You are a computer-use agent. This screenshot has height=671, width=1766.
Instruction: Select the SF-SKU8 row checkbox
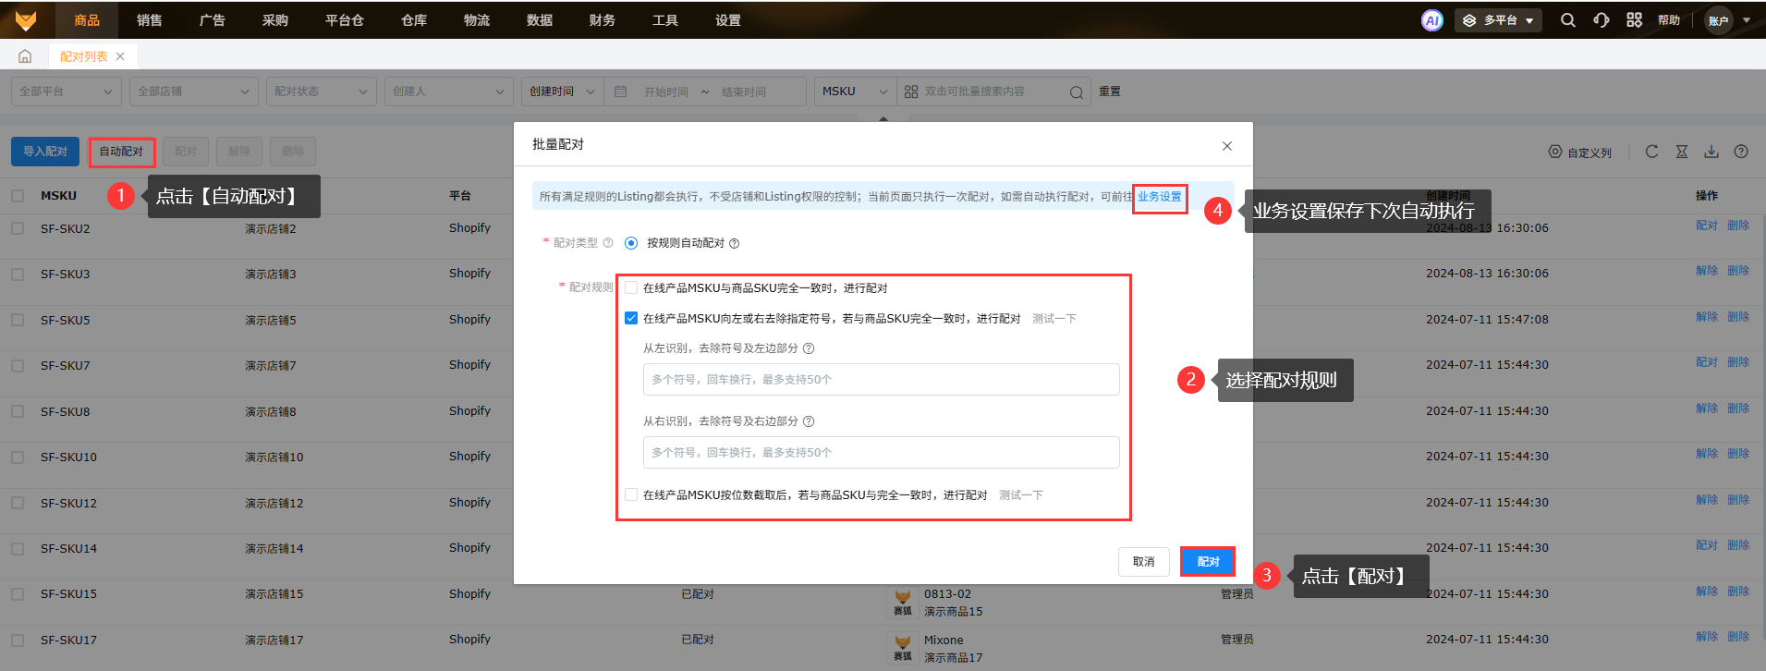click(x=18, y=411)
